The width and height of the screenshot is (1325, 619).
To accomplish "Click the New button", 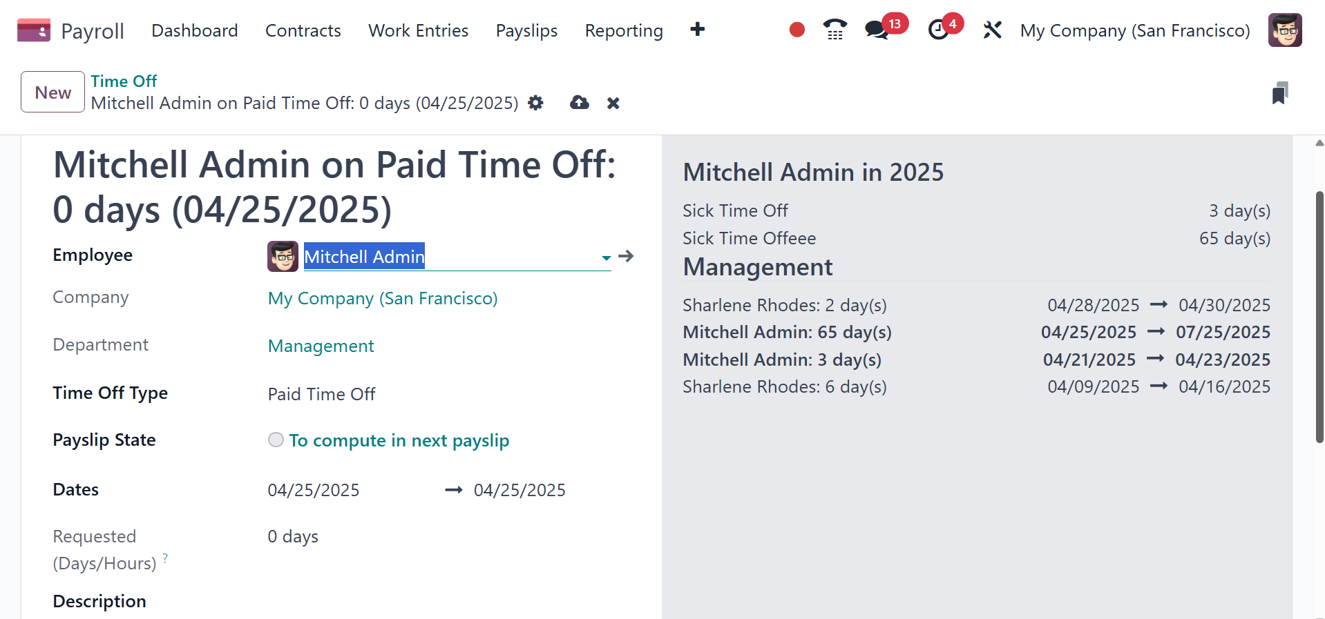I will tap(53, 92).
